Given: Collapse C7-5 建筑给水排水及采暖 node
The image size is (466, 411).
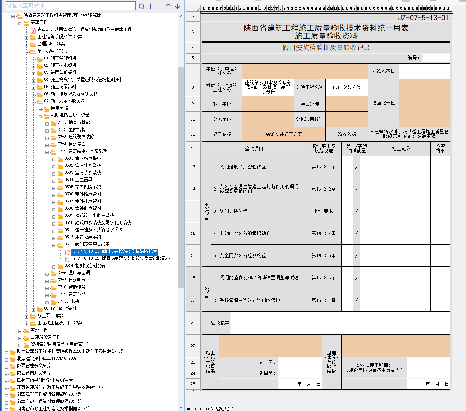Looking at the screenshot, I should [47, 152].
